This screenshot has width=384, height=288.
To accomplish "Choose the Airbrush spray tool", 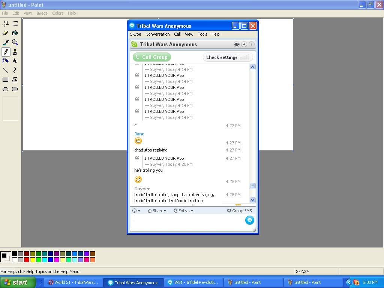I will 5,61.
